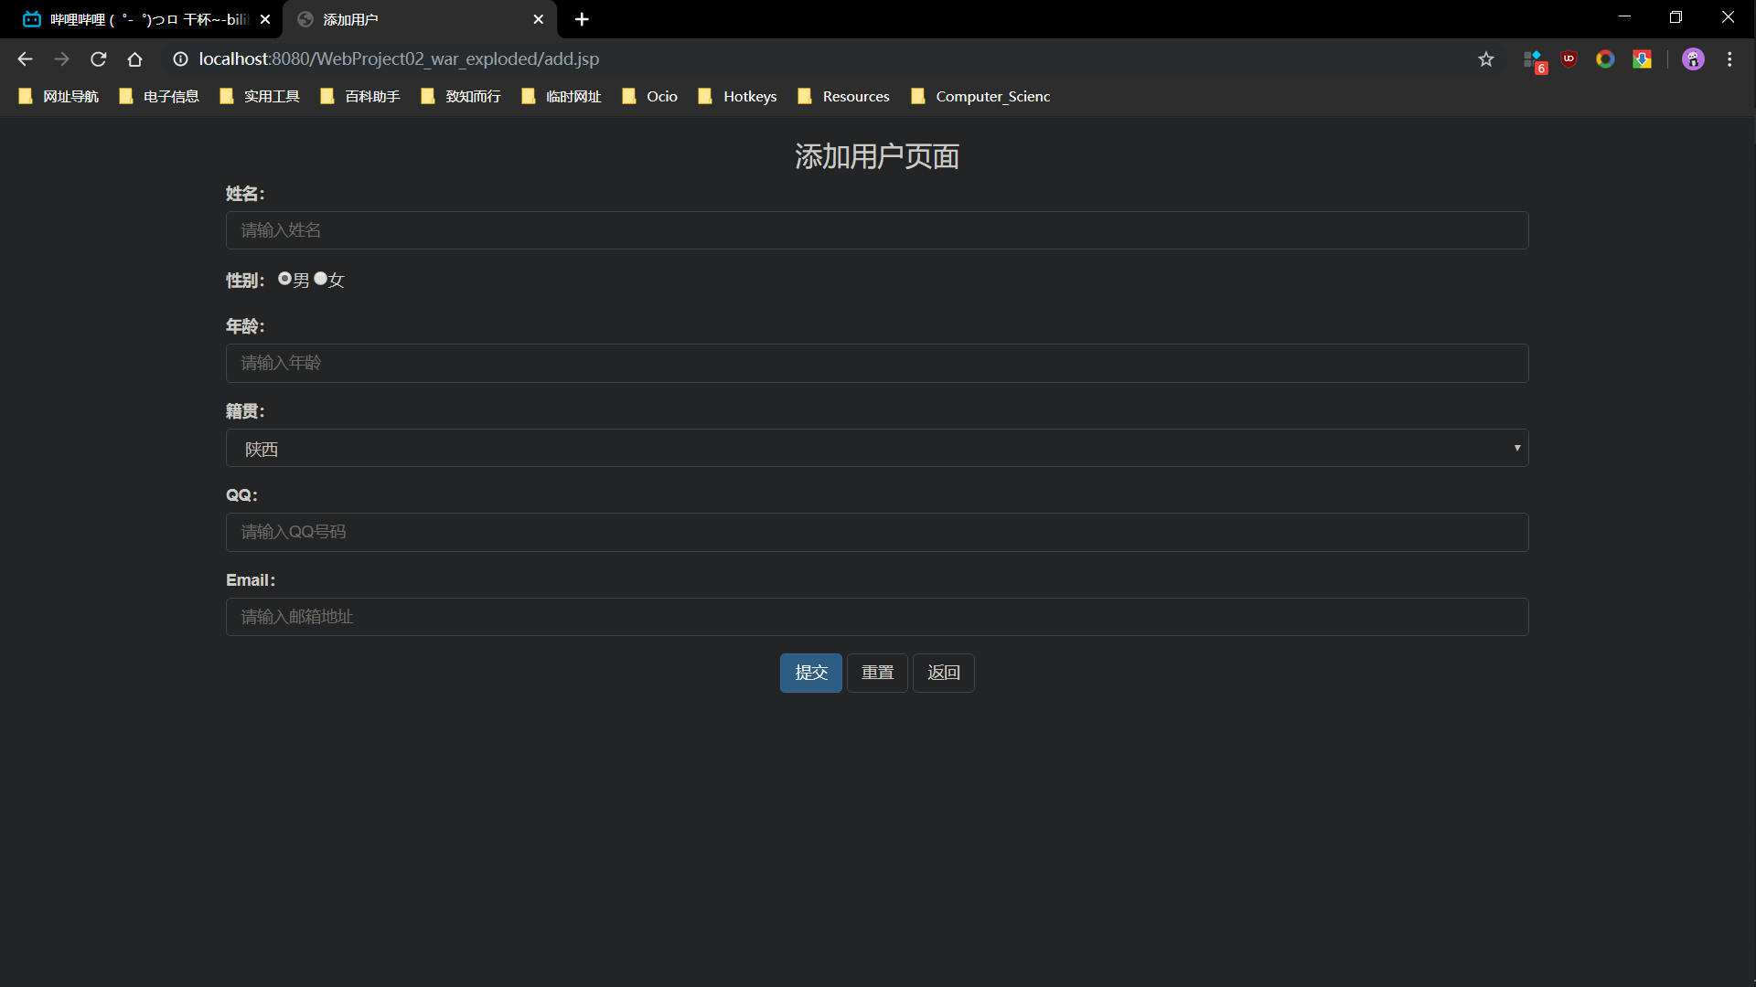Screen dimensions: 1756x987
Task: Open the 临时网址 bookmark folder
Action: (x=562, y=97)
